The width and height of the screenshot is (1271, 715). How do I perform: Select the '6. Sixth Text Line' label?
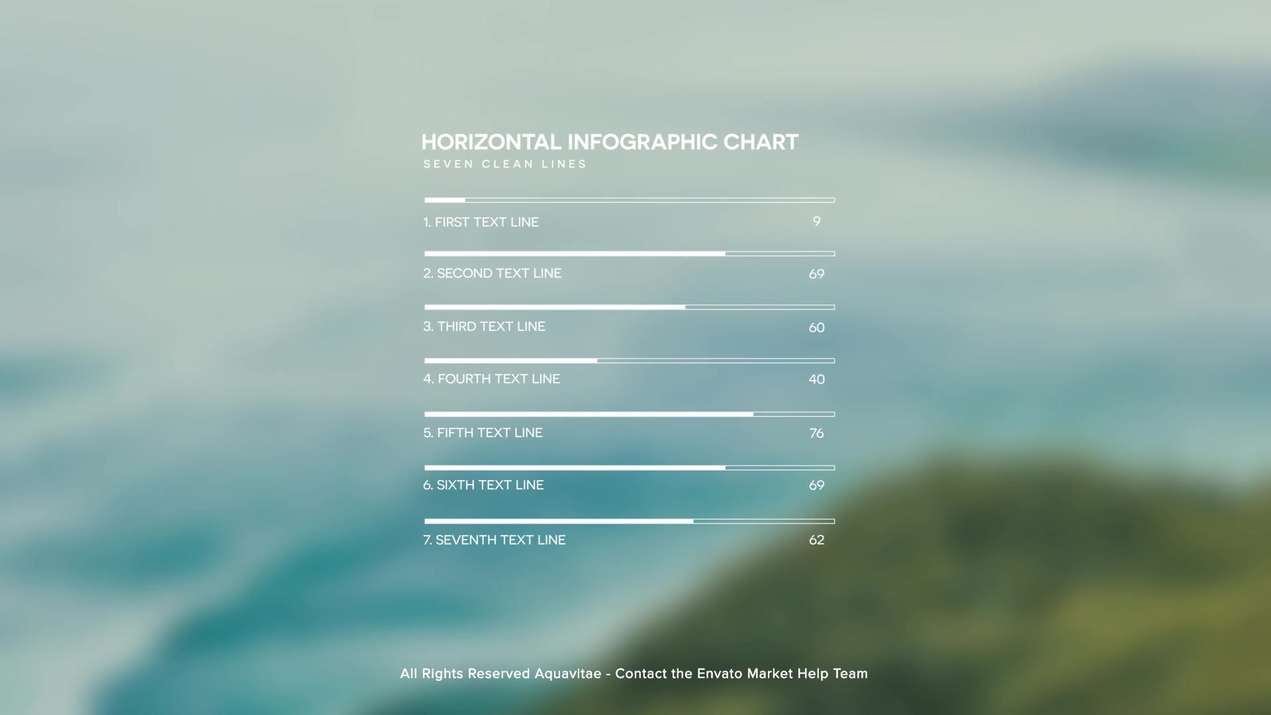(484, 485)
